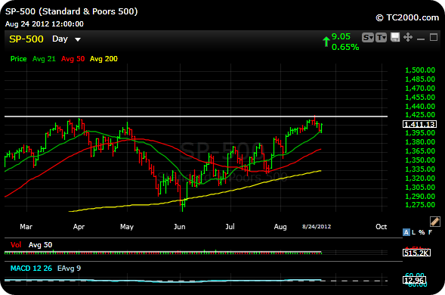
Task: Click the Avg 50 volume label
Action: coord(40,244)
